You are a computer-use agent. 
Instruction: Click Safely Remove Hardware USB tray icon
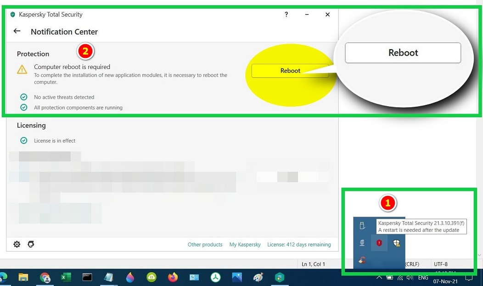coord(362,225)
